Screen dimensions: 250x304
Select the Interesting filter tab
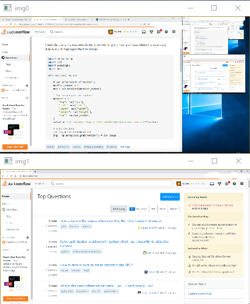coord(119,209)
